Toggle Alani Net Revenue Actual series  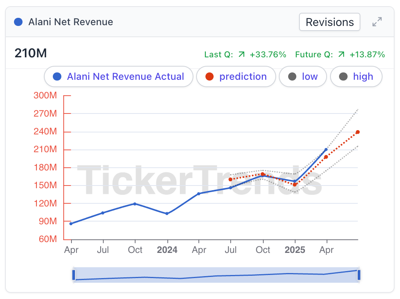[x=118, y=76]
